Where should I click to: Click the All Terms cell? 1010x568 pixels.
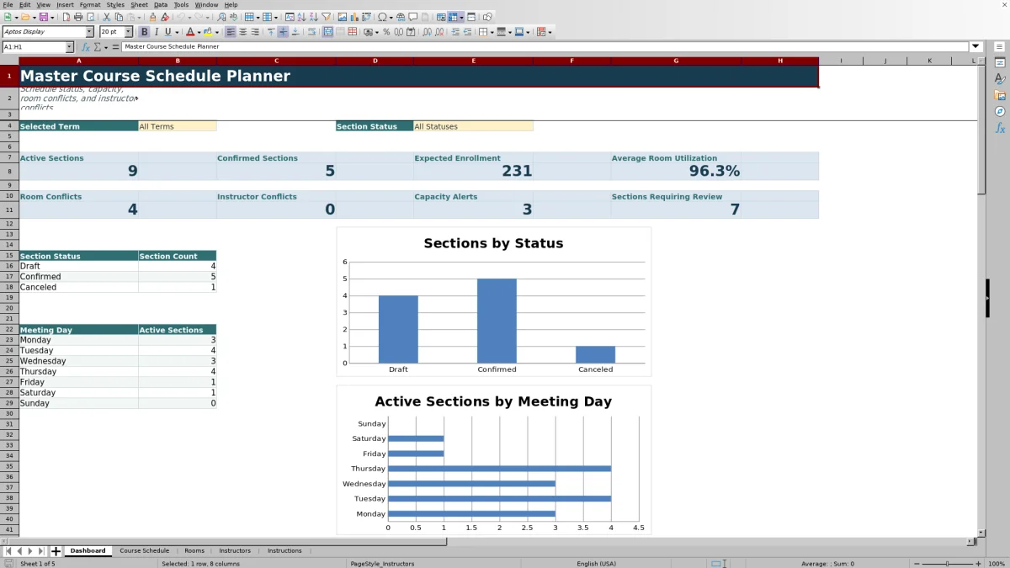click(x=177, y=126)
